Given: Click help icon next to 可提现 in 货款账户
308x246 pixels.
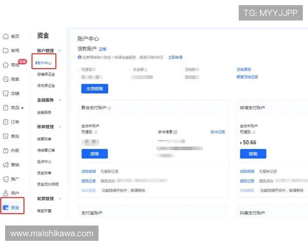Looking at the screenshot, I should (94, 69).
